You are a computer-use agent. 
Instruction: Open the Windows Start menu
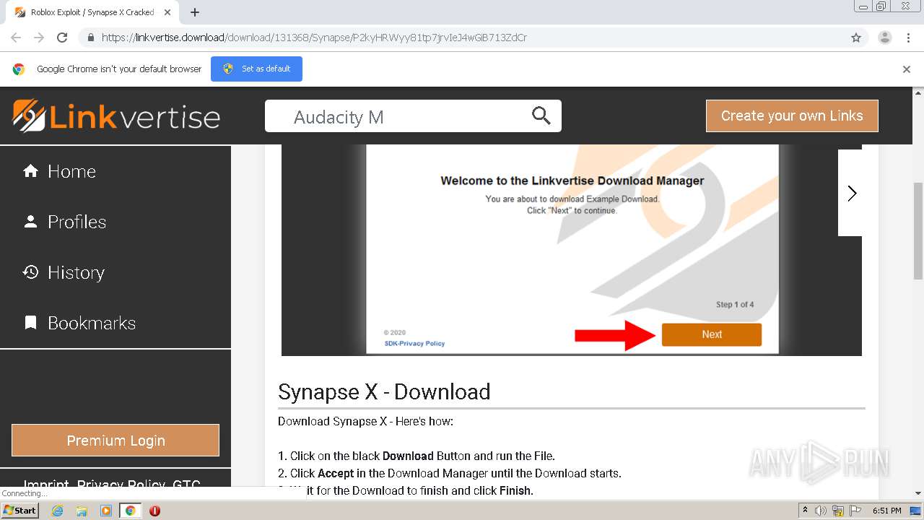point(19,511)
